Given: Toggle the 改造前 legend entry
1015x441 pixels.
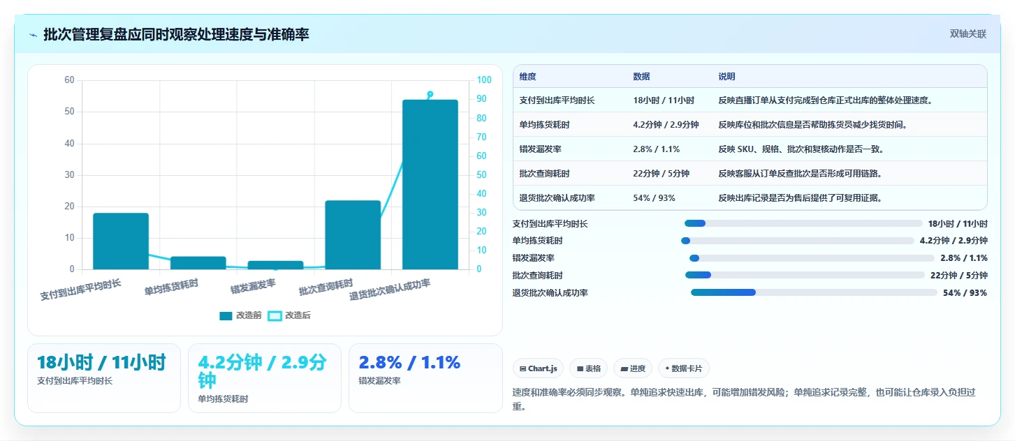Looking at the screenshot, I should pos(240,315).
